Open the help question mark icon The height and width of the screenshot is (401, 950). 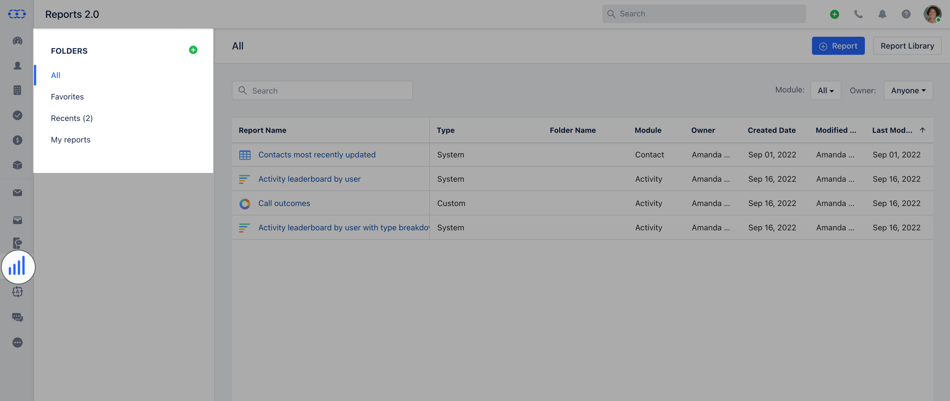(x=906, y=14)
